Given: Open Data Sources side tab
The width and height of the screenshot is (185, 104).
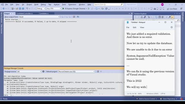Looking at the screenshot, I should [x=1, y=29].
